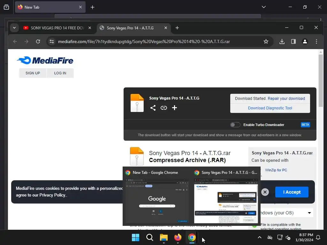Open Chrome profile avatar icon

(305, 41)
